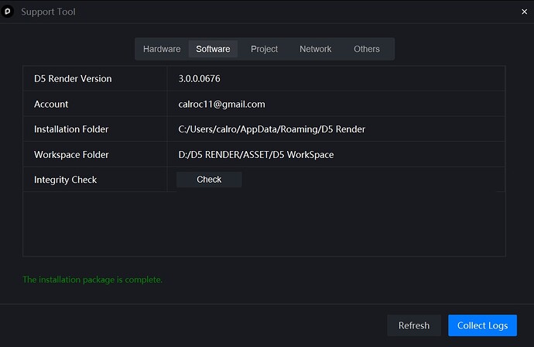This screenshot has width=534, height=347.
Task: Show the Others tab
Action: pyautogui.click(x=367, y=49)
